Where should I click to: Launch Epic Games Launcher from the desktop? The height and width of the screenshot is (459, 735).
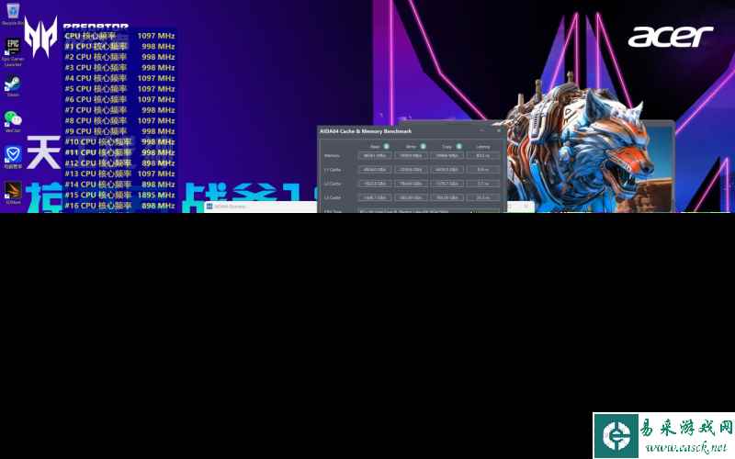(x=13, y=51)
